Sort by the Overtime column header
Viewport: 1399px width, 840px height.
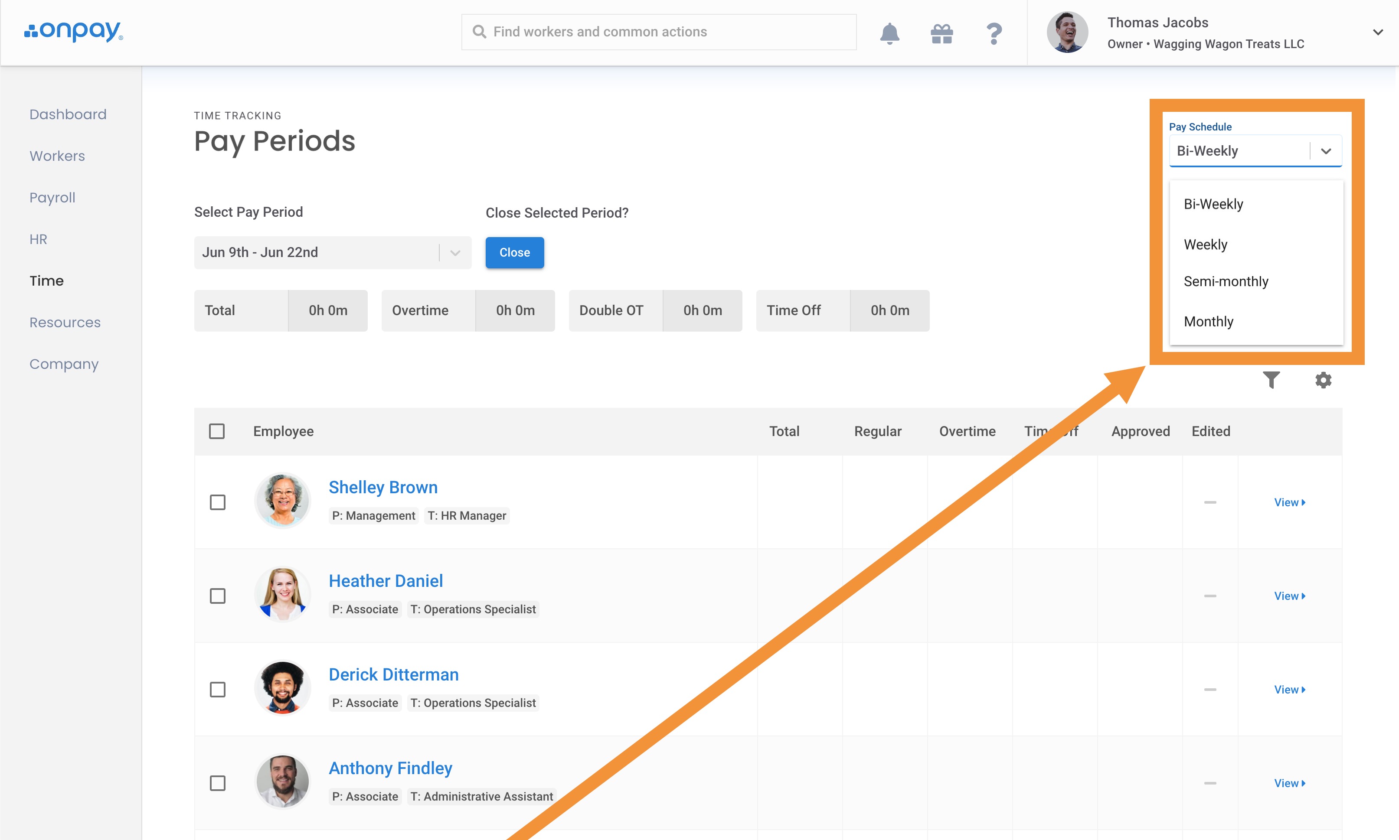967,431
